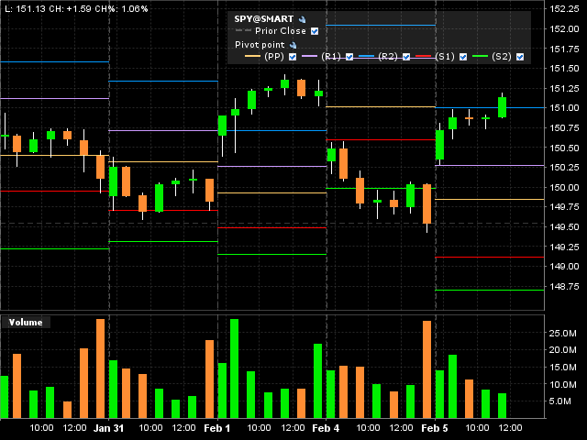Image resolution: width=587 pixels, height=440 pixels.
Task: Click the green (S2) legend color line
Action: coord(480,56)
